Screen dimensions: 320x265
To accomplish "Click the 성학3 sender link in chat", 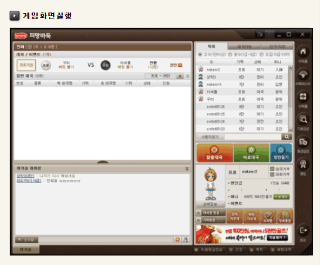I will [x=25, y=176].
